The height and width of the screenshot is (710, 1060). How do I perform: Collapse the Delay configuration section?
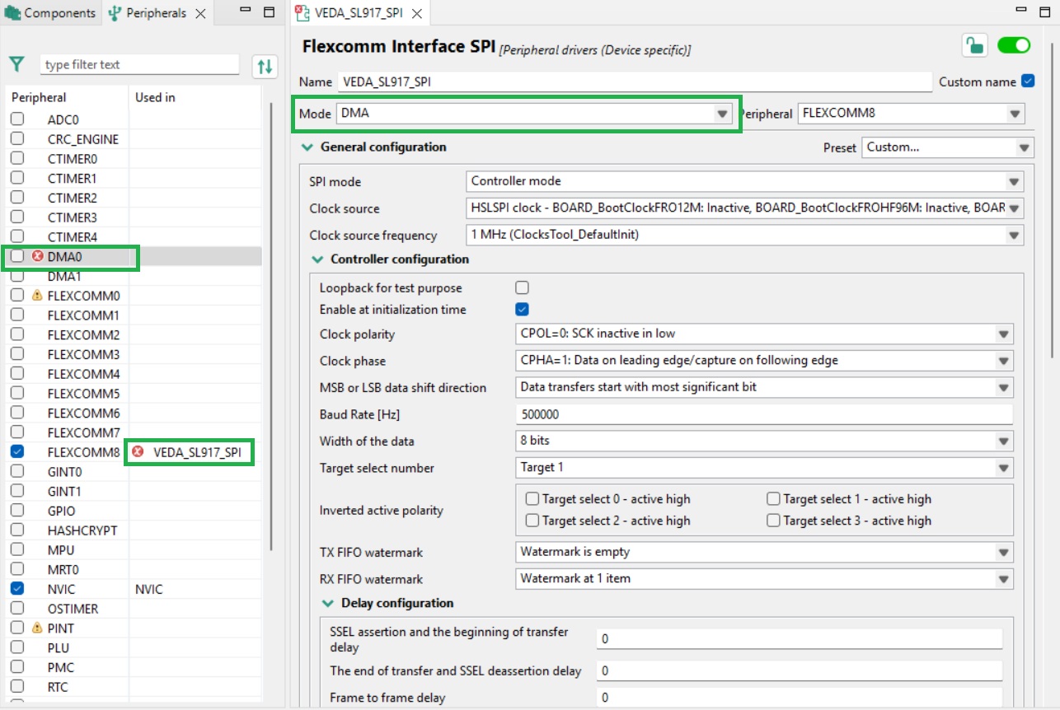click(x=328, y=604)
